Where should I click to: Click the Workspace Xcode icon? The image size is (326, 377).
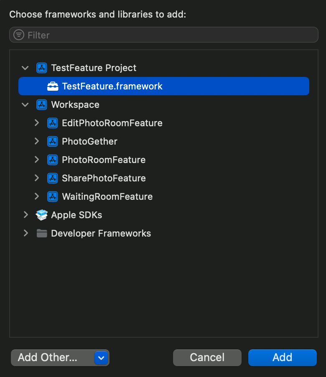point(41,104)
